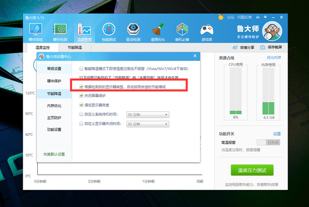Uncheck 根据检测到的显示器类型 checkbox
This screenshot has height=207, width=309.
[x=81, y=87]
